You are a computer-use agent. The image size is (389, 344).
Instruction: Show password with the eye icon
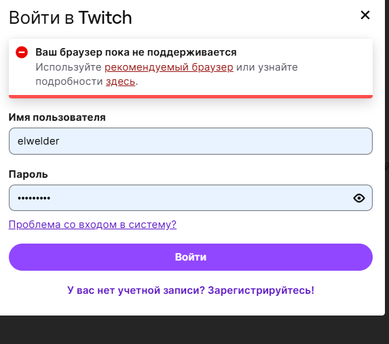pos(359,198)
